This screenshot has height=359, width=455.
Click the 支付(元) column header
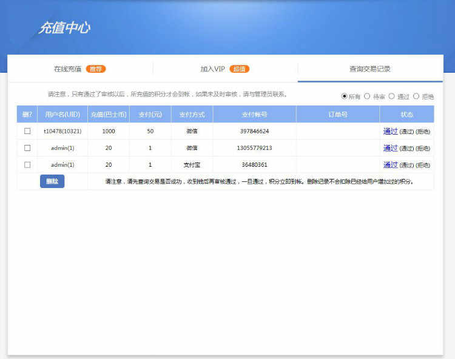150,114
